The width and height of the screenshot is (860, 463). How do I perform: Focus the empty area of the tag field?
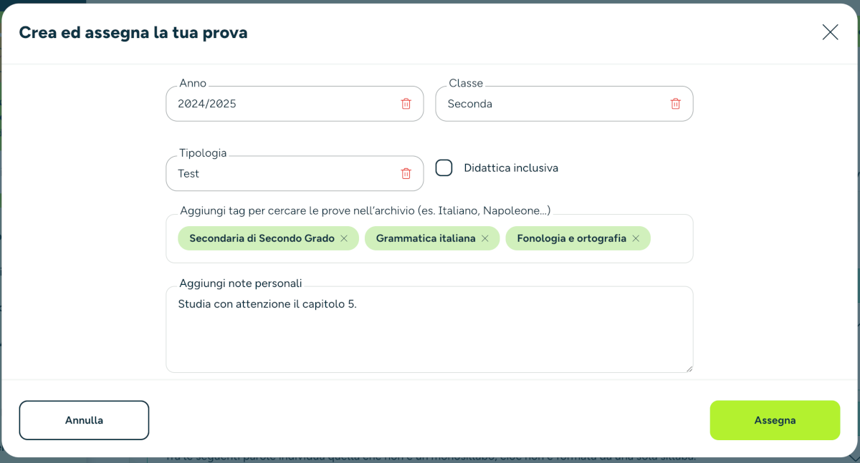pos(671,238)
